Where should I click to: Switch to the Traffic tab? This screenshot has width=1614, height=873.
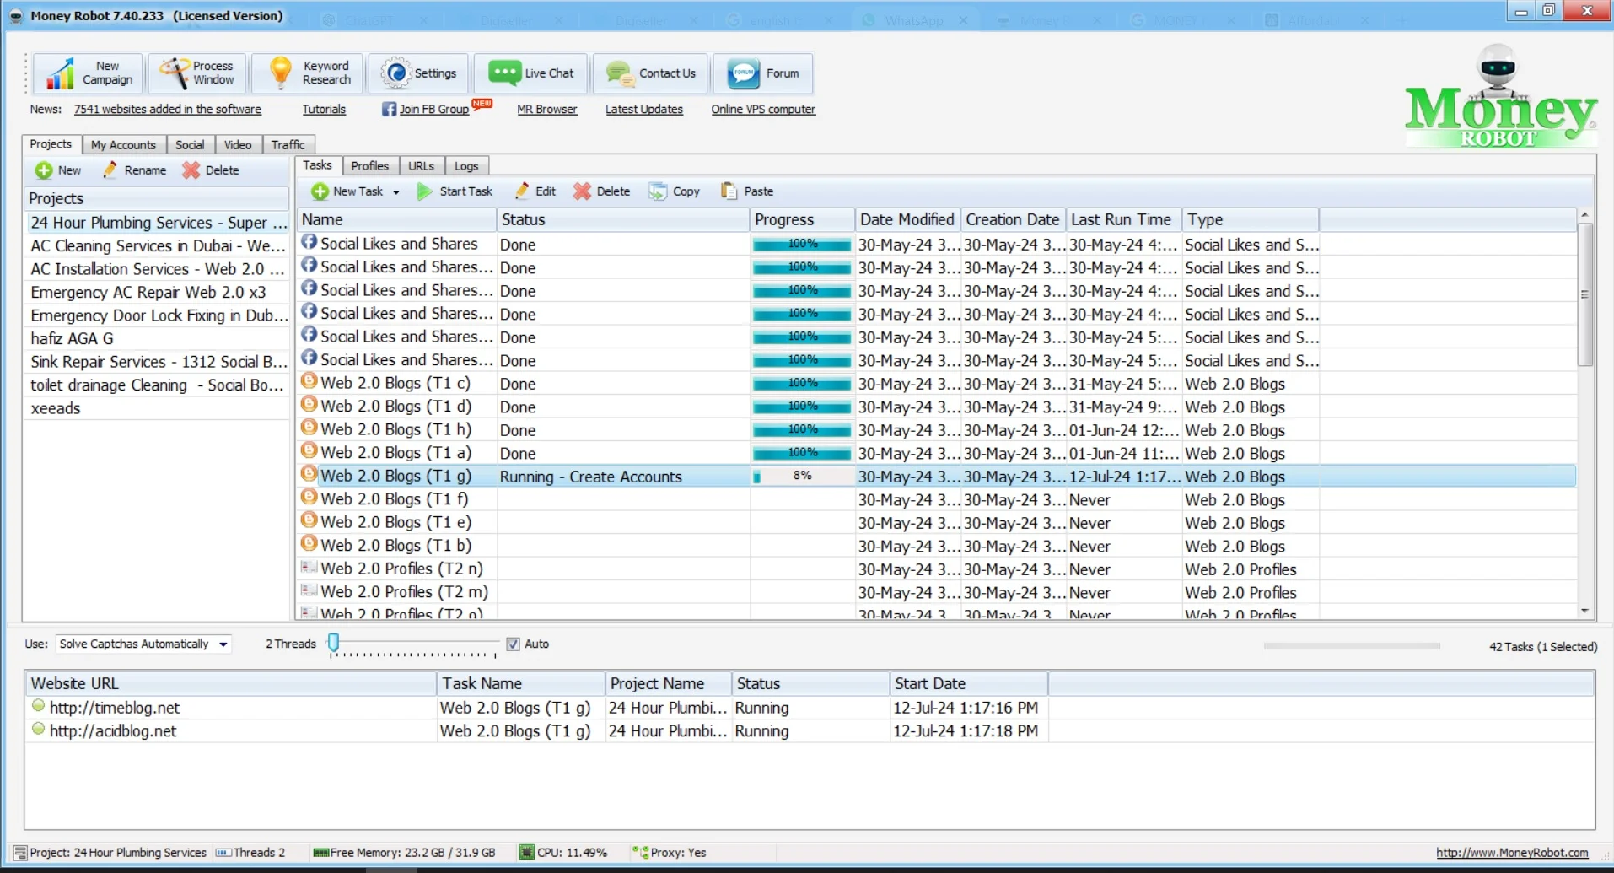[x=288, y=145]
